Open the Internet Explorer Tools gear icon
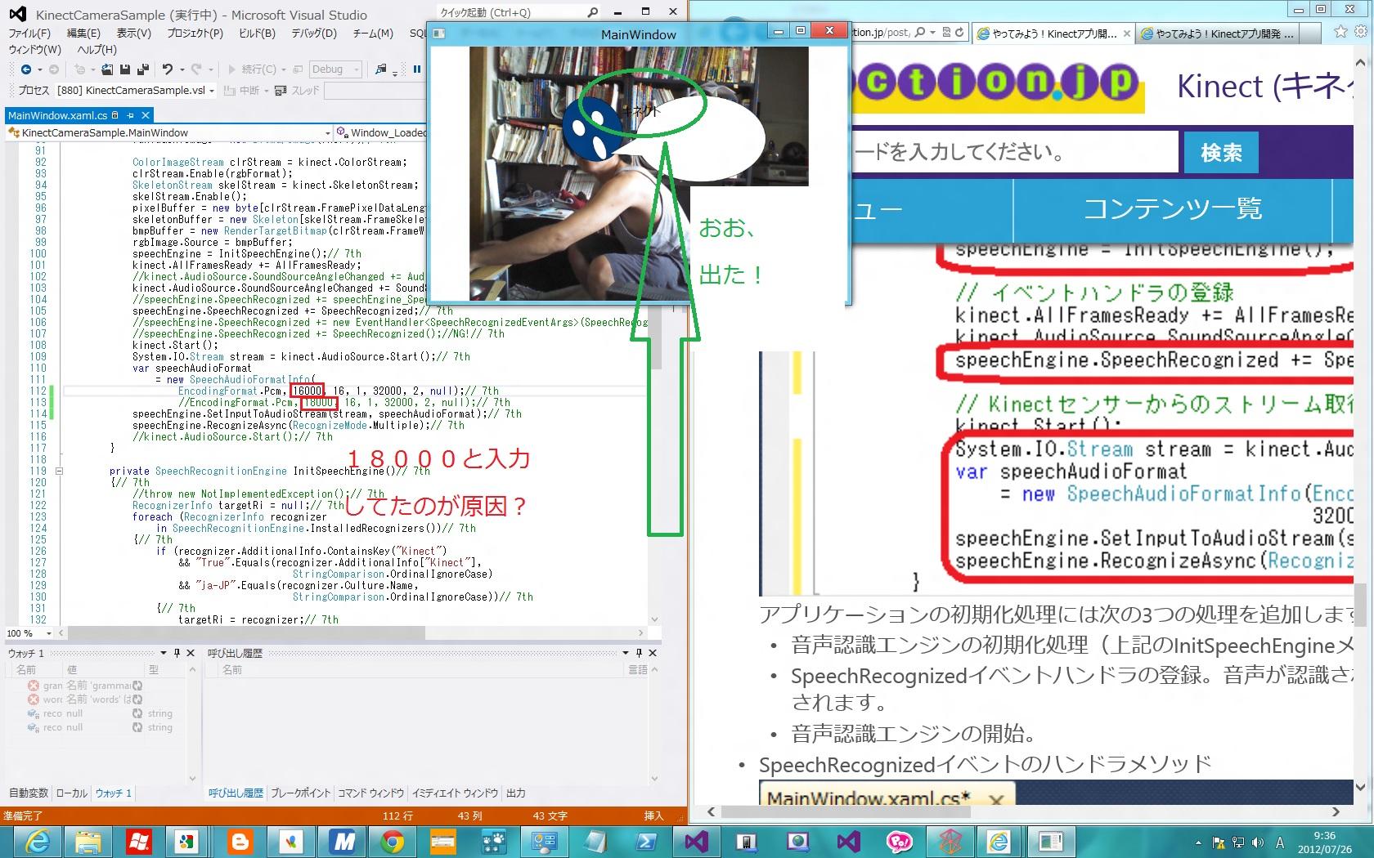The height and width of the screenshot is (858, 1374). click(x=1361, y=32)
